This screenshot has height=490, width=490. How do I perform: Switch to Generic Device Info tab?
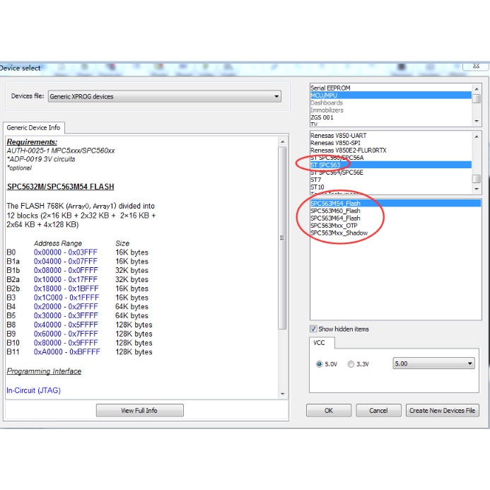[x=34, y=128]
